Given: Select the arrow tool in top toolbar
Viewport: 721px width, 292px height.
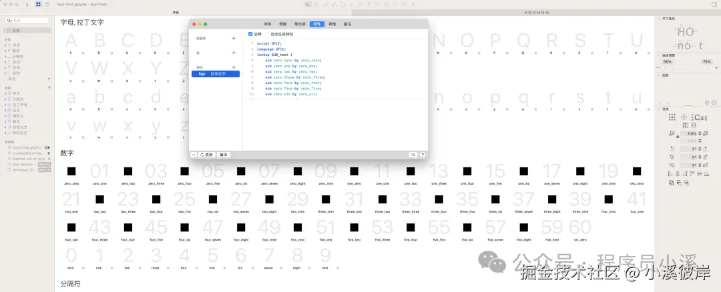Looking at the screenshot, I should pyautogui.click(x=308, y=4).
